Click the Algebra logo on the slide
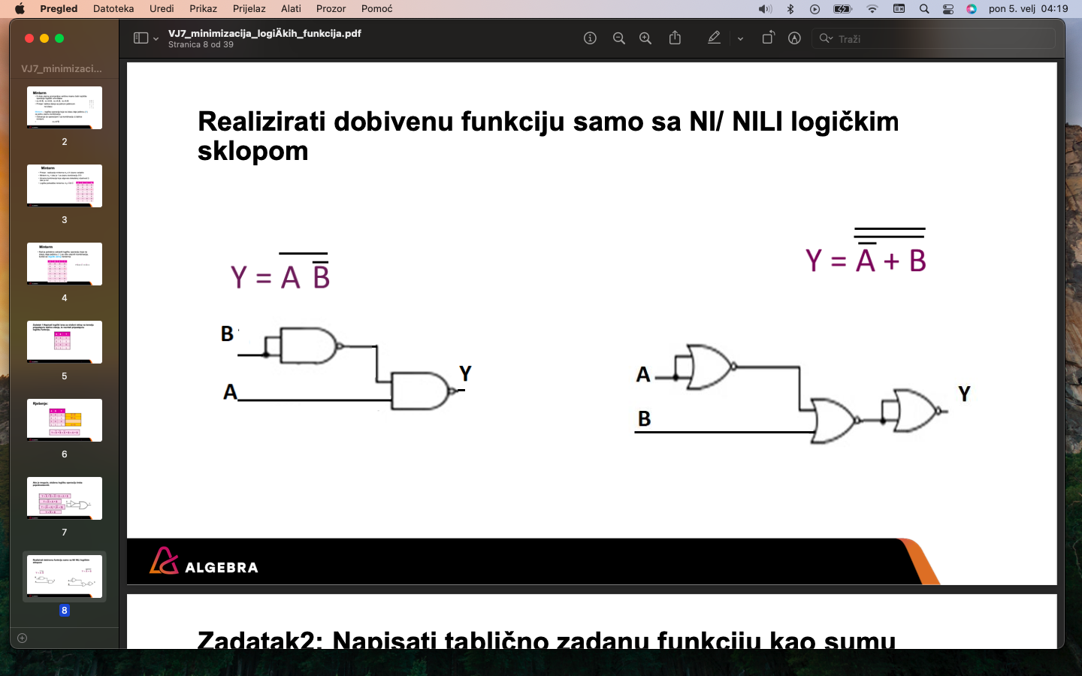This screenshot has width=1082, height=676. pos(204,561)
